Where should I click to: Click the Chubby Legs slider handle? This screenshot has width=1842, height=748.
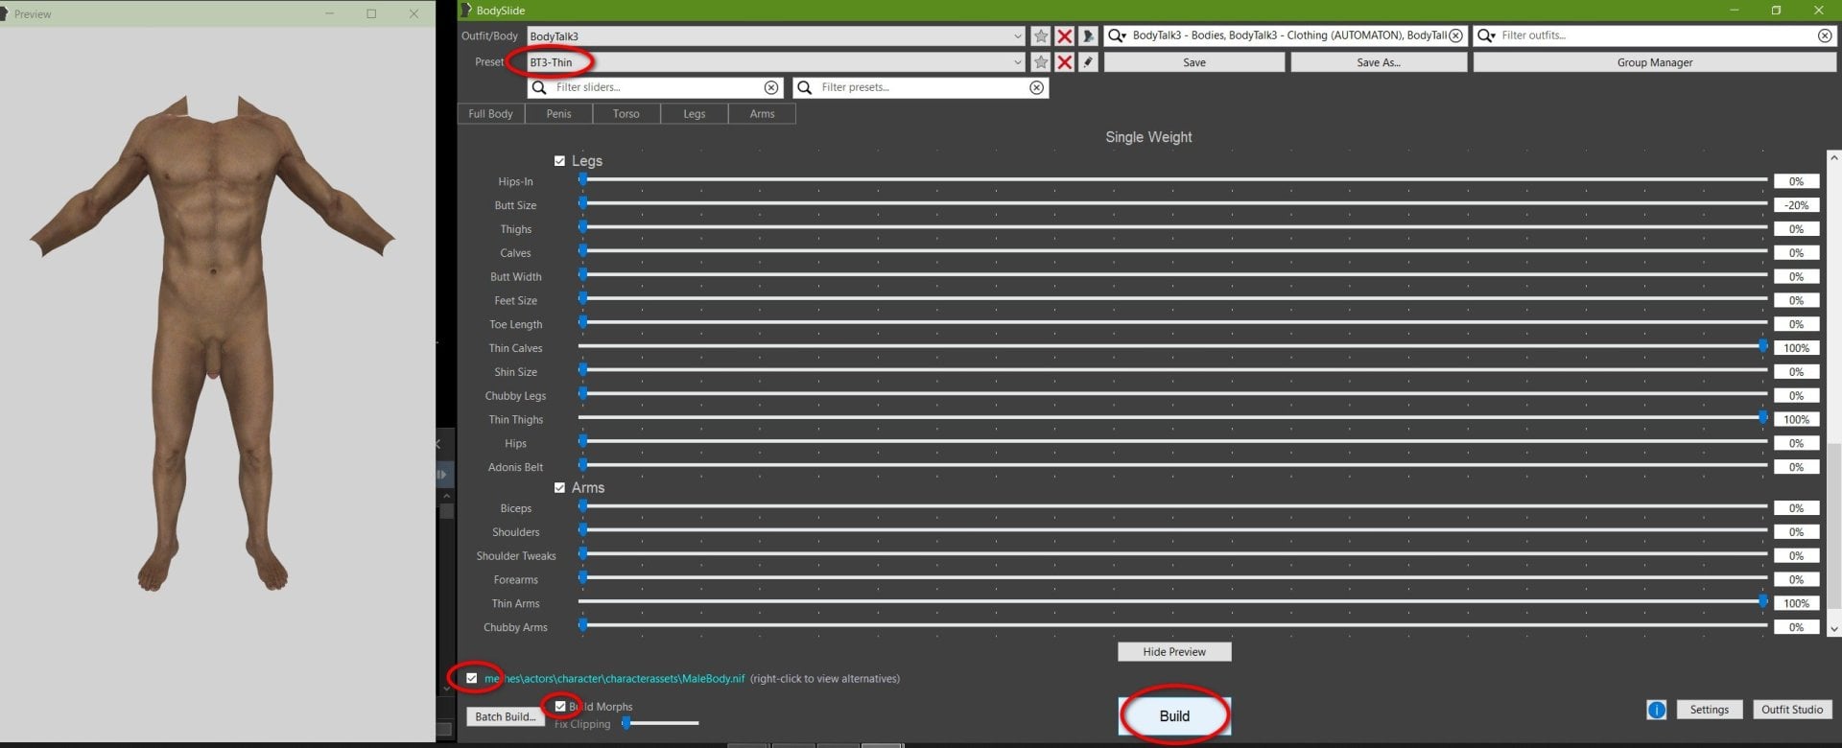click(582, 393)
